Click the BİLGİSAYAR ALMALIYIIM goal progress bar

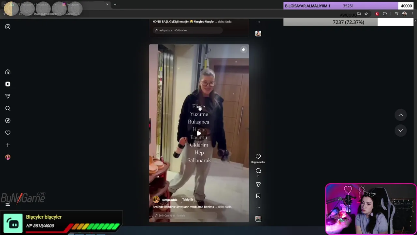click(348, 6)
